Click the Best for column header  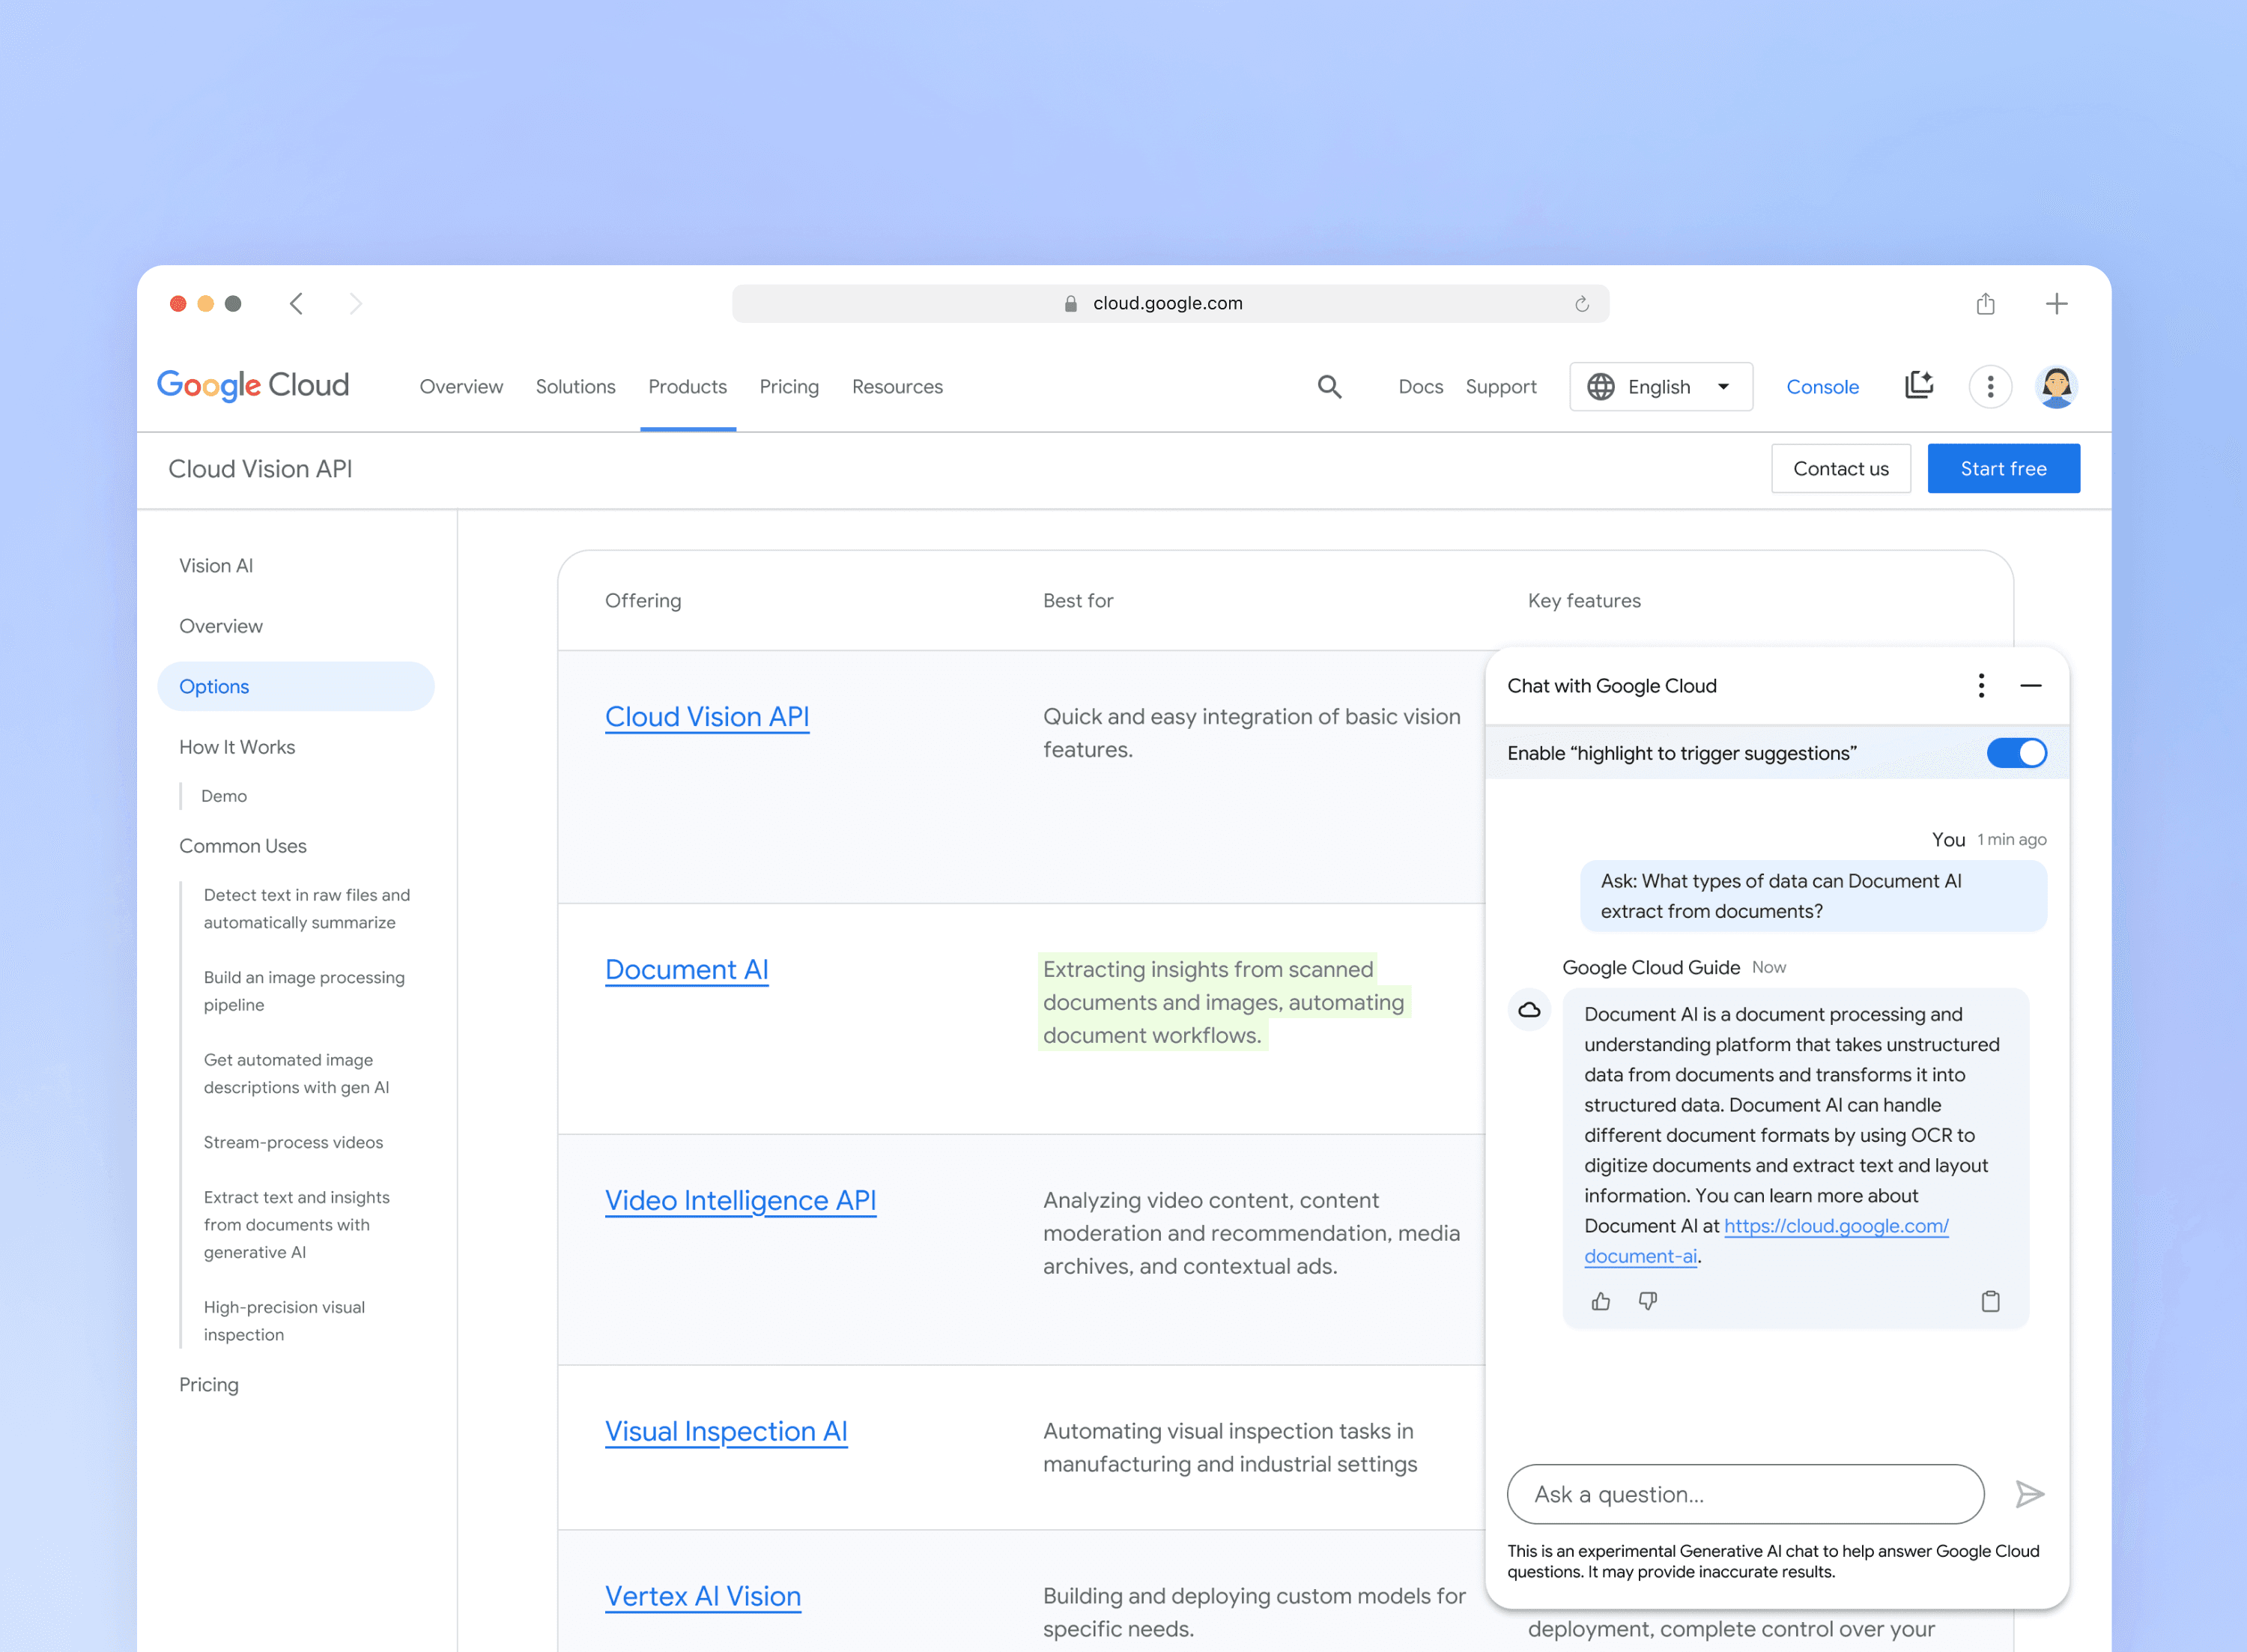click(1078, 601)
